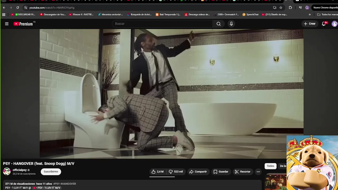Start voice search with microphone icon

click(231, 24)
